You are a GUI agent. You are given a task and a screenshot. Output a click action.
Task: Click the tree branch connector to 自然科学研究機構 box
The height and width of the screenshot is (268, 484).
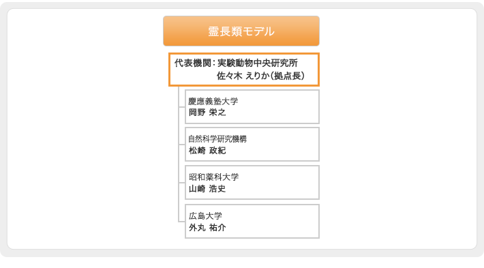181,144
